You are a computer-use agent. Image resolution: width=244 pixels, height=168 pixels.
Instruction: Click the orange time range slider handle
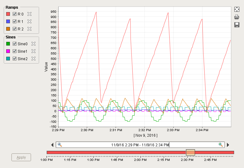pyautogui.click(x=190, y=152)
